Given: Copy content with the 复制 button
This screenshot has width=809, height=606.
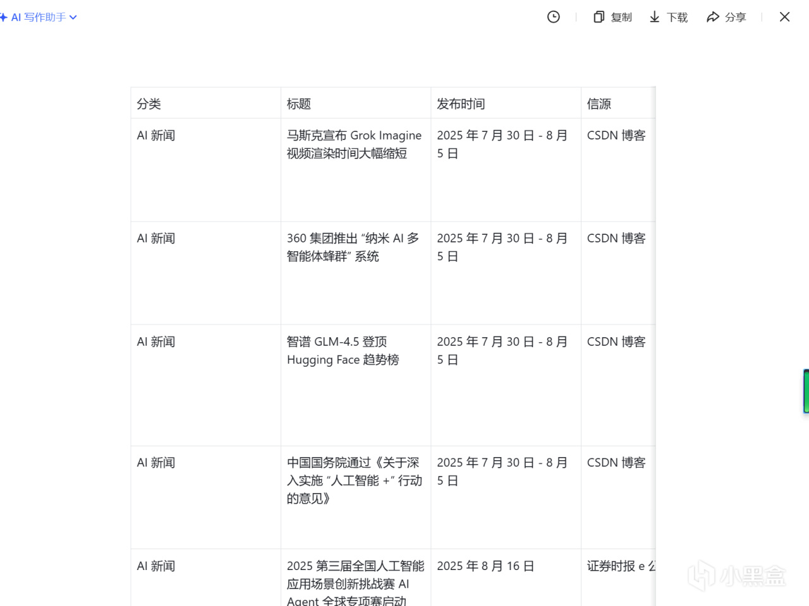Looking at the screenshot, I should click(612, 17).
